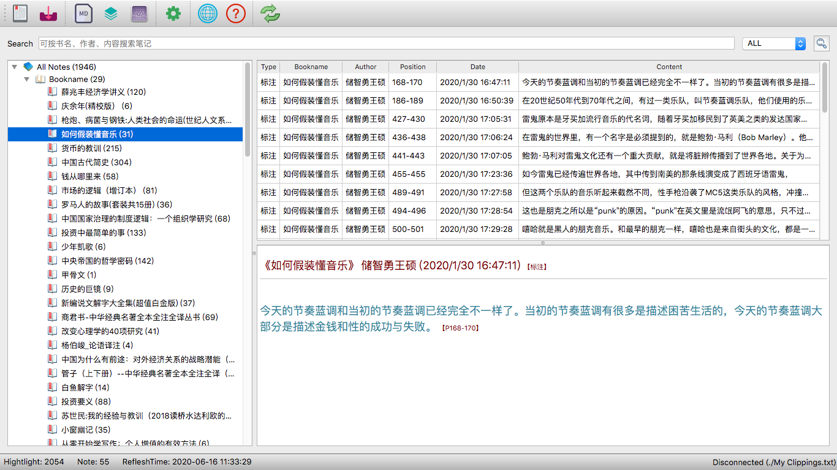Open help with the red question mark
The width and height of the screenshot is (837, 470).
[x=236, y=13]
